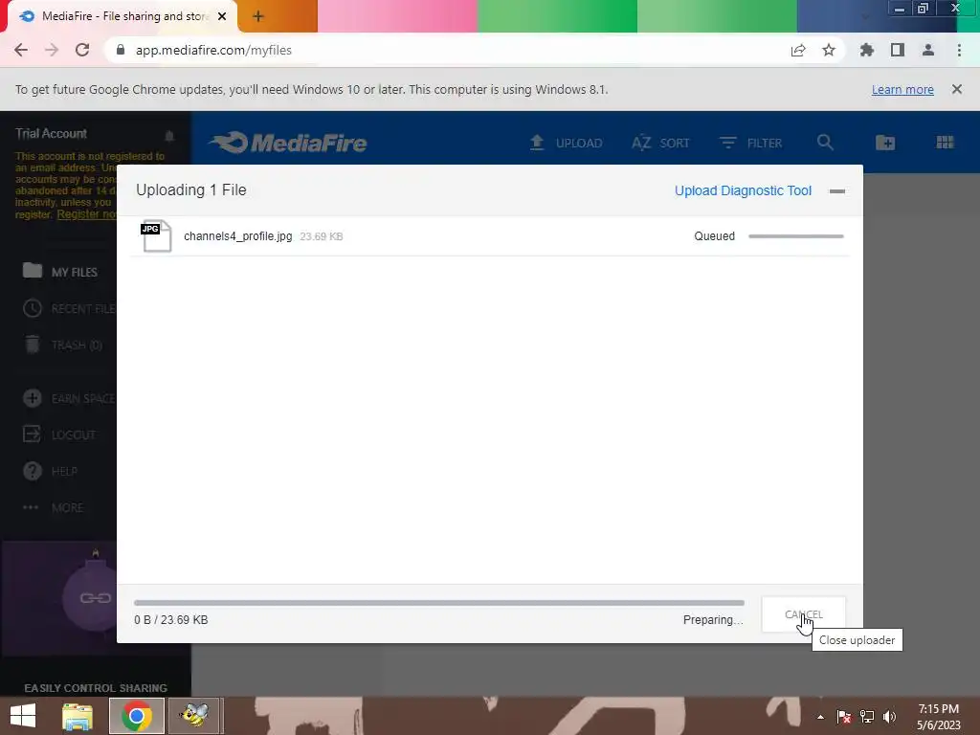Click the MediaFire logo
980x735 pixels.
pos(288,143)
